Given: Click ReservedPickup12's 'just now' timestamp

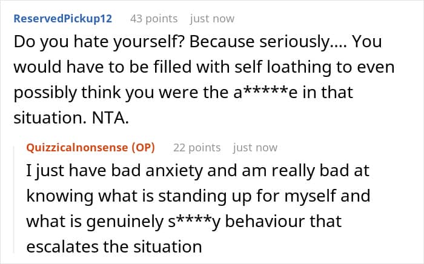Looking at the screenshot, I should click(212, 19).
